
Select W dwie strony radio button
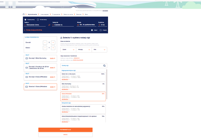38,20
